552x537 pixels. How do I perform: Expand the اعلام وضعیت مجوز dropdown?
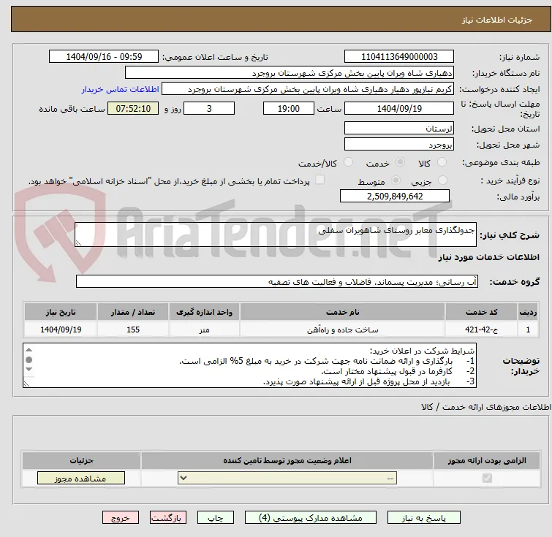coord(287,479)
